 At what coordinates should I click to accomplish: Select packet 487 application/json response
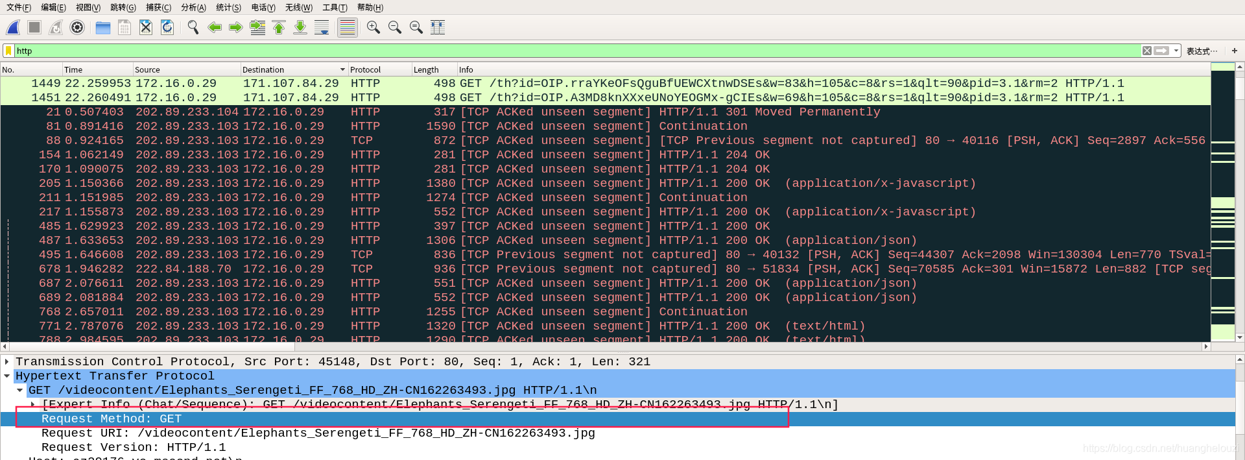[605, 241]
